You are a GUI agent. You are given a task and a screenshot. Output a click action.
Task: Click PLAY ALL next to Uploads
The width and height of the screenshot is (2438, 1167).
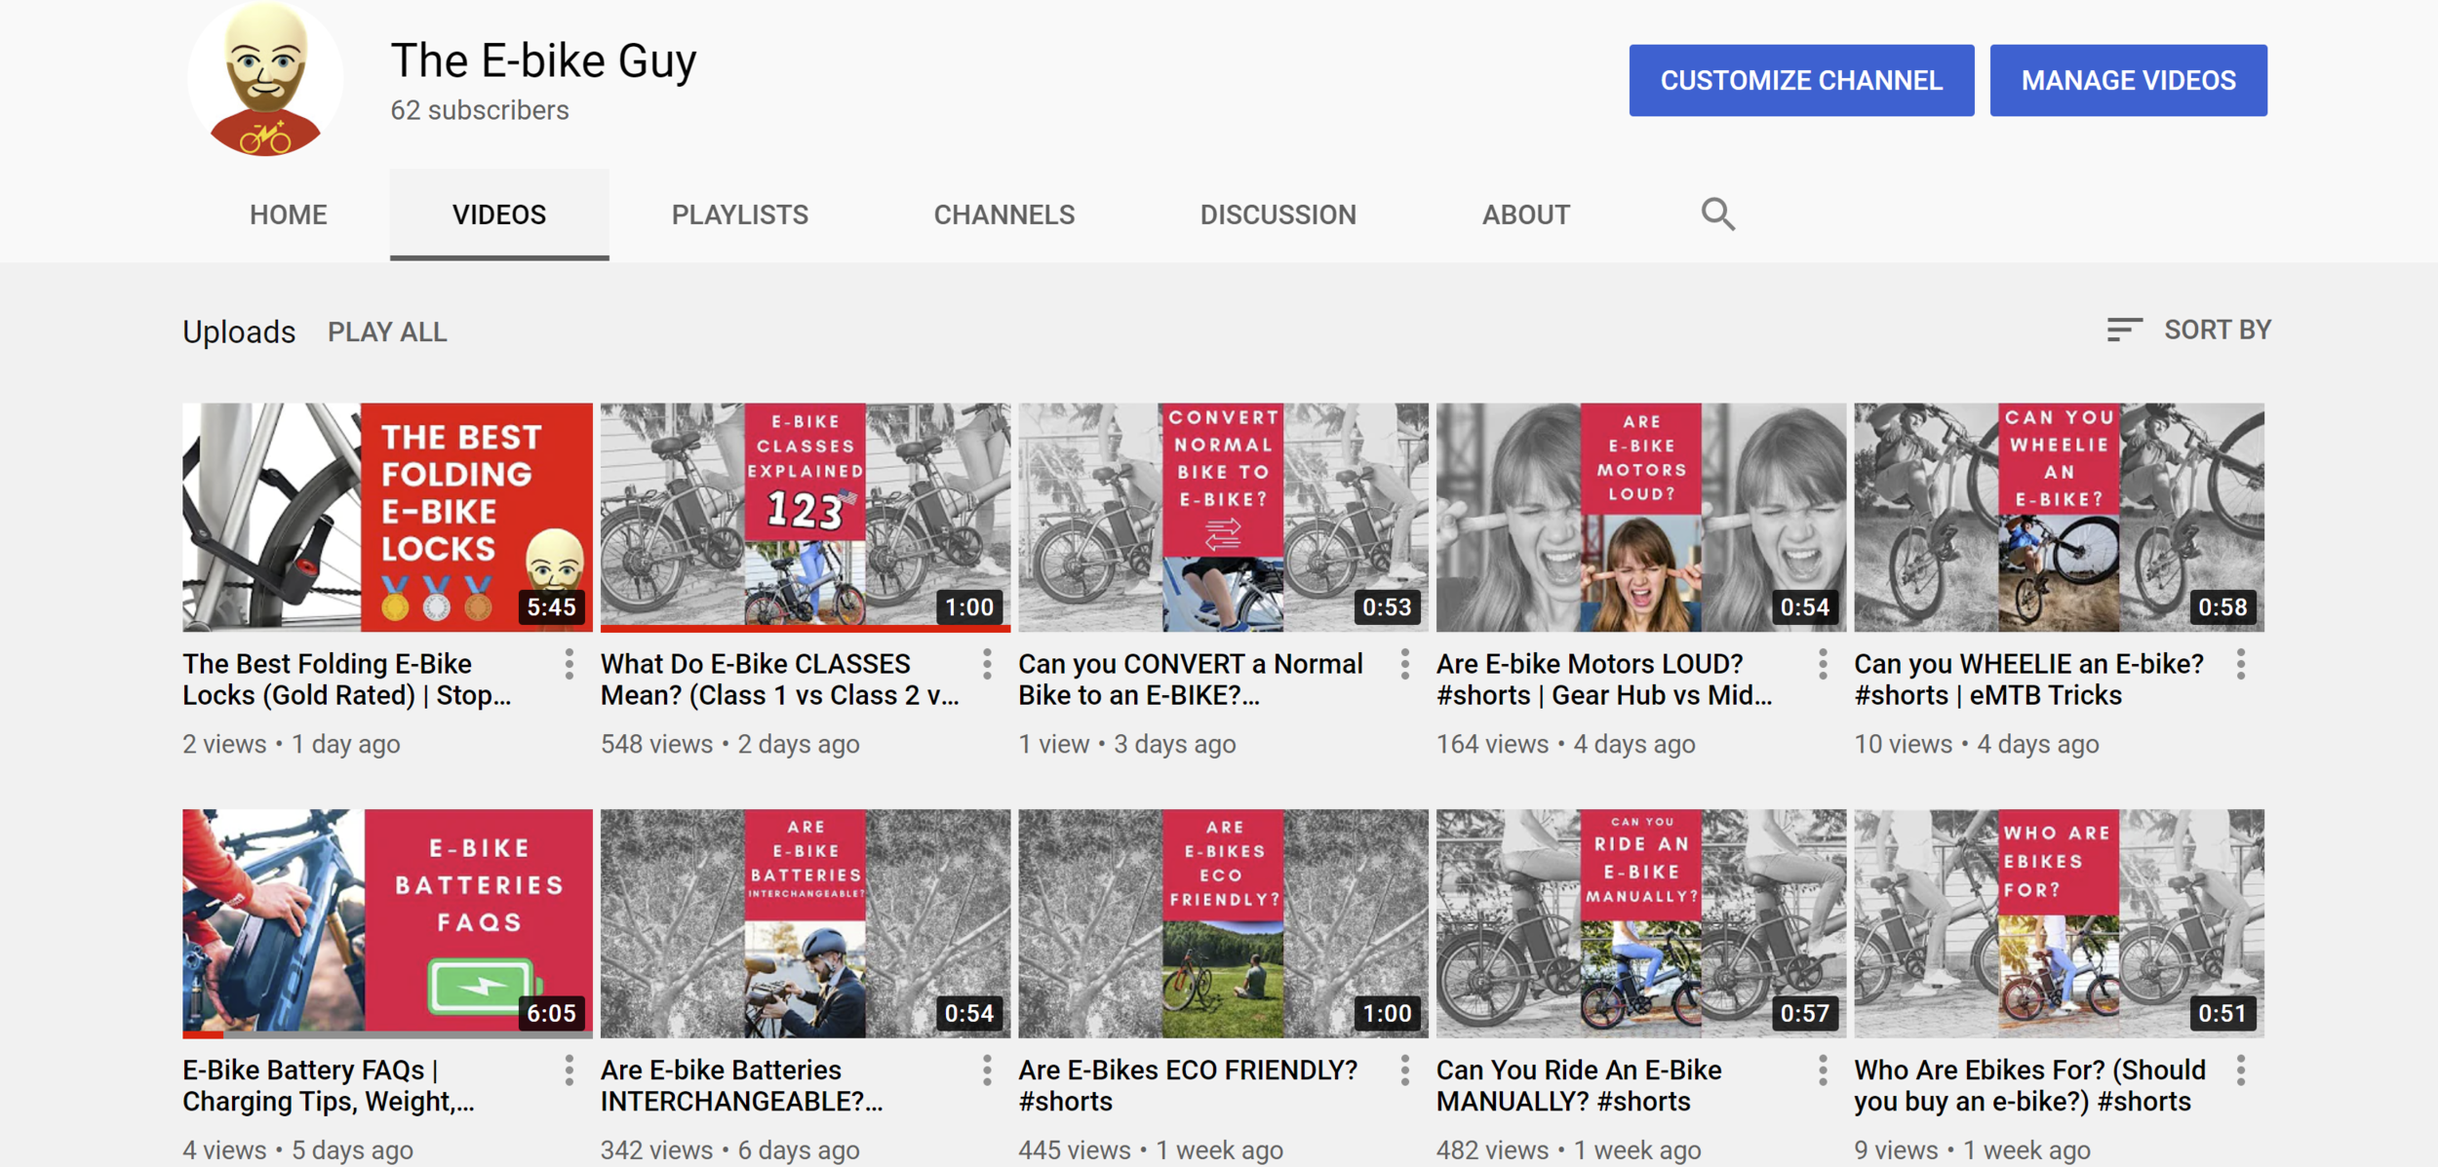[387, 332]
